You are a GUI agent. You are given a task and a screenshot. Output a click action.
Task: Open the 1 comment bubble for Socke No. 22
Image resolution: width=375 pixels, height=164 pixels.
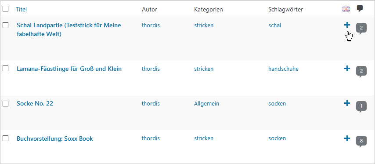coord(361,107)
